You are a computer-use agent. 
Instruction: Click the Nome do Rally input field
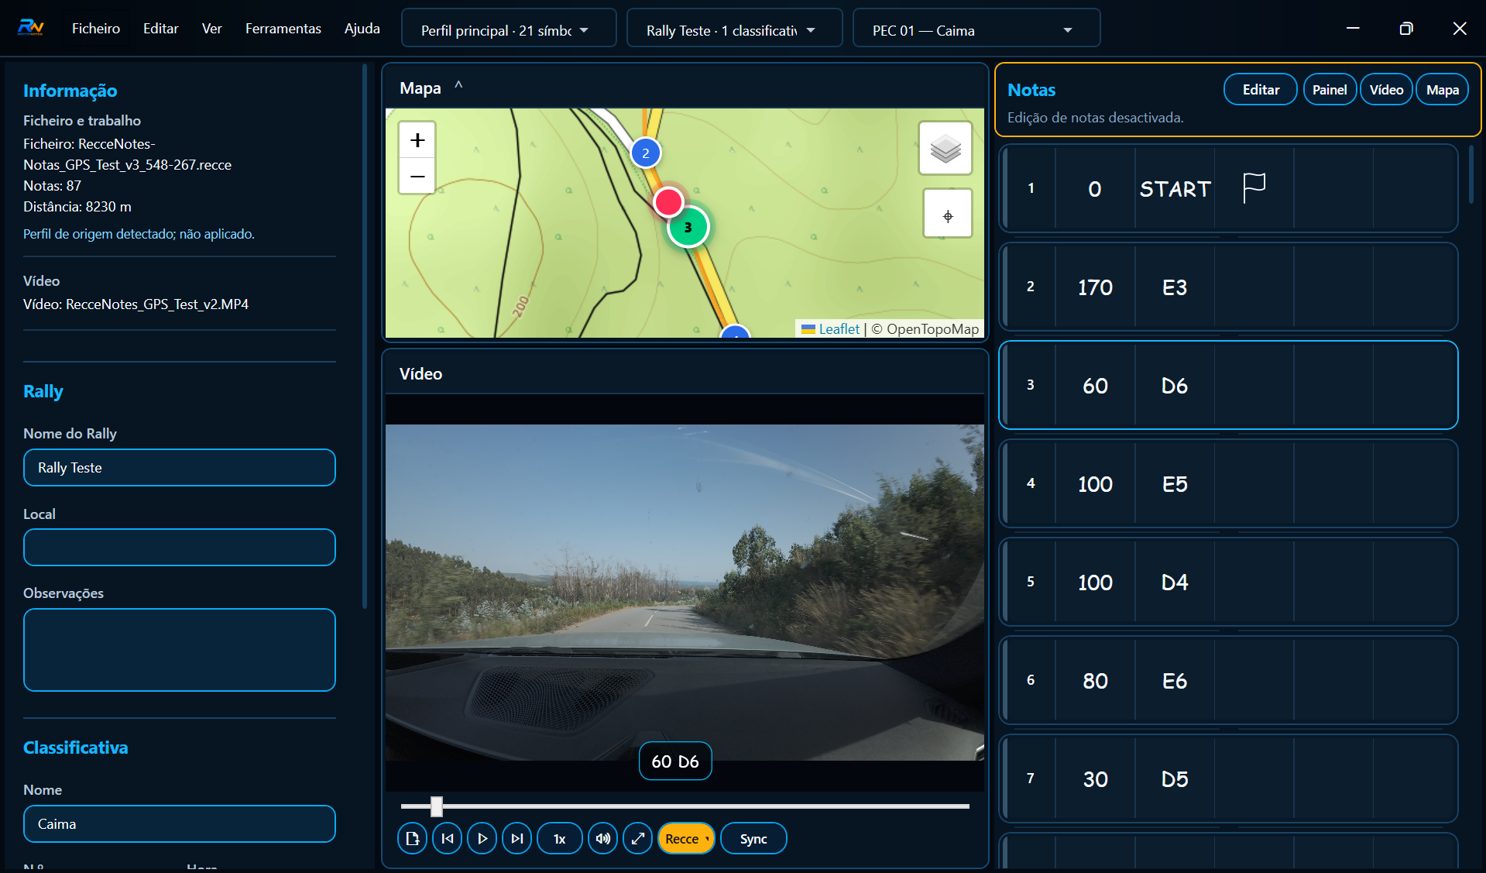click(x=180, y=468)
